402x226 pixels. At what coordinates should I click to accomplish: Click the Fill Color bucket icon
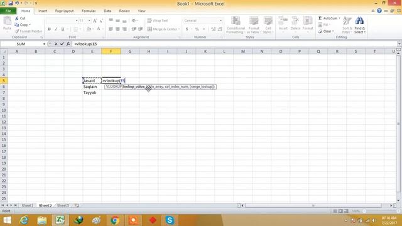coord(89,30)
